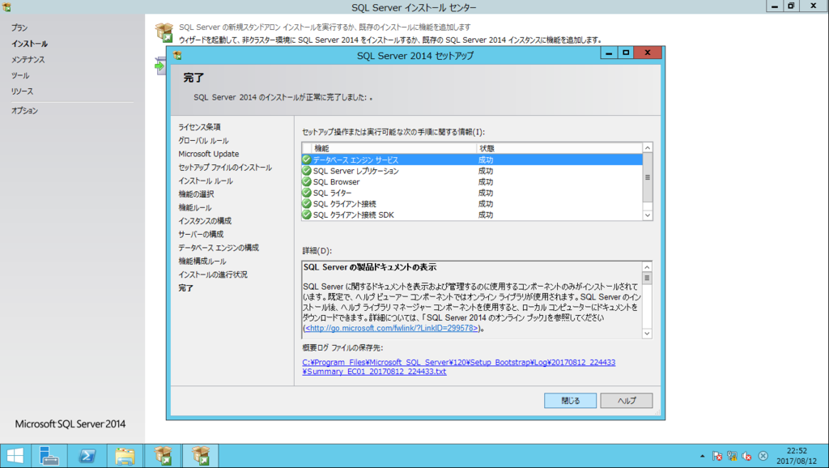Click データベース エンジンの構成 step

tap(219, 248)
